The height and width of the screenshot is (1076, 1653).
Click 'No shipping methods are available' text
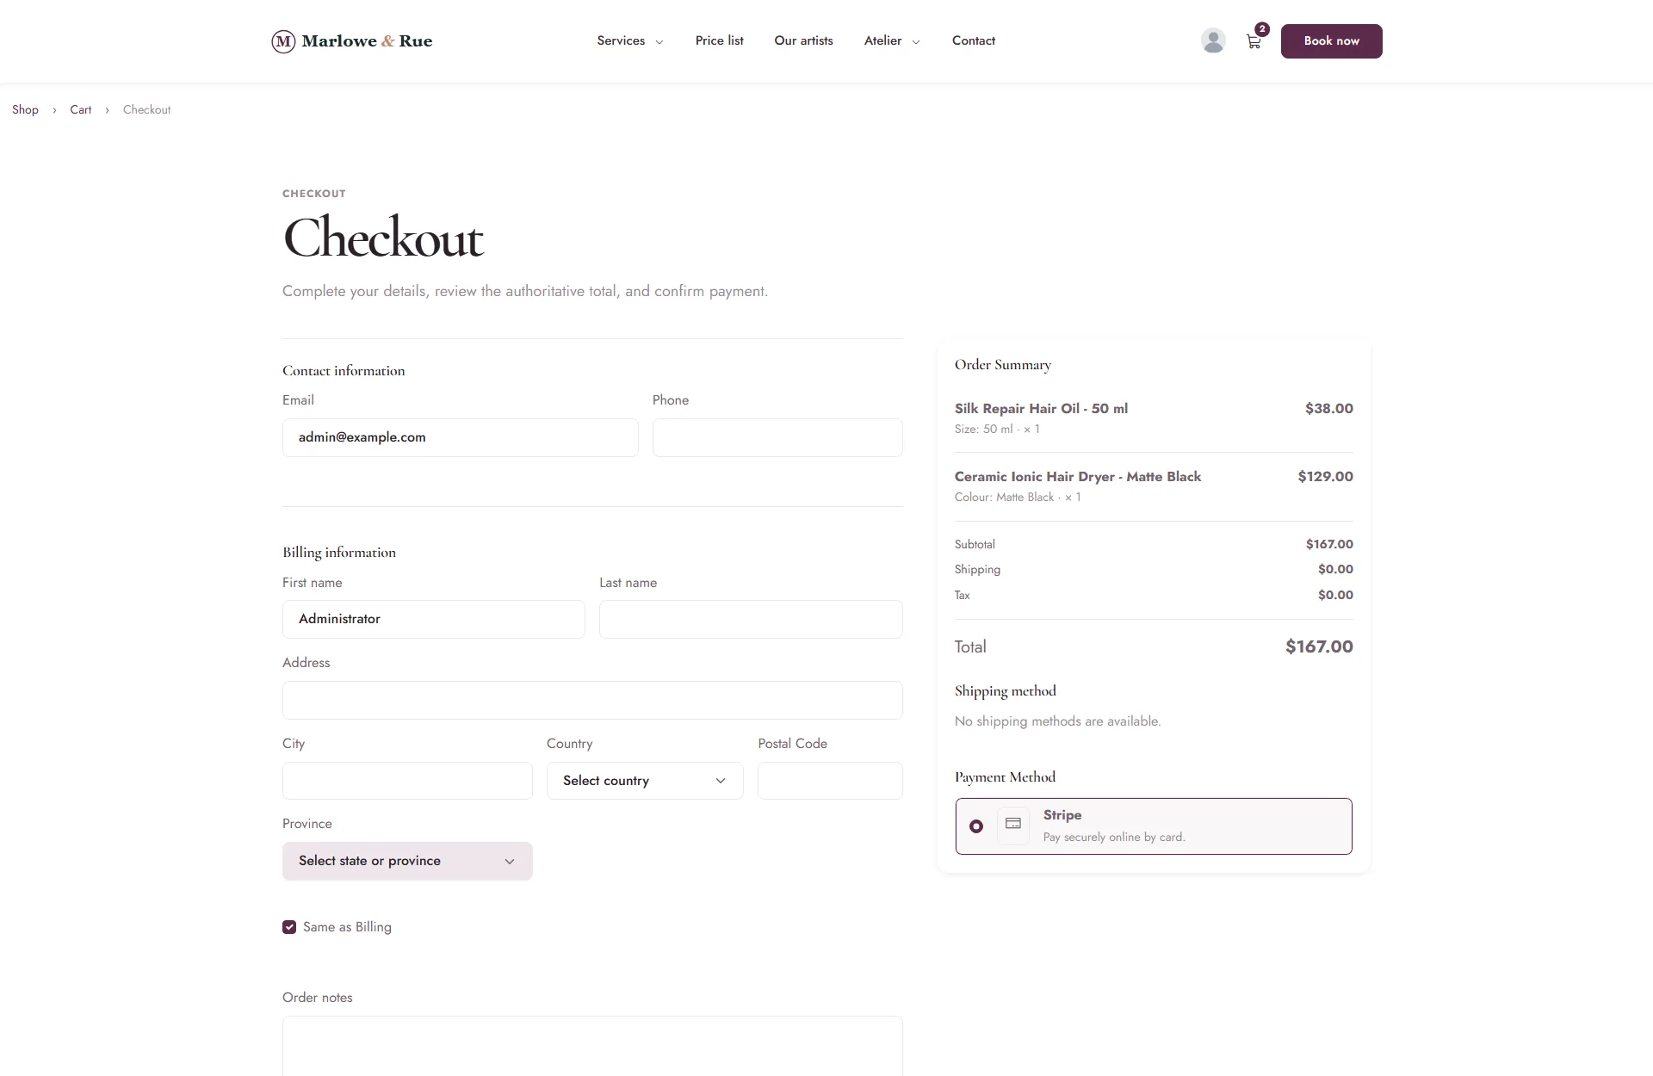coord(1057,721)
